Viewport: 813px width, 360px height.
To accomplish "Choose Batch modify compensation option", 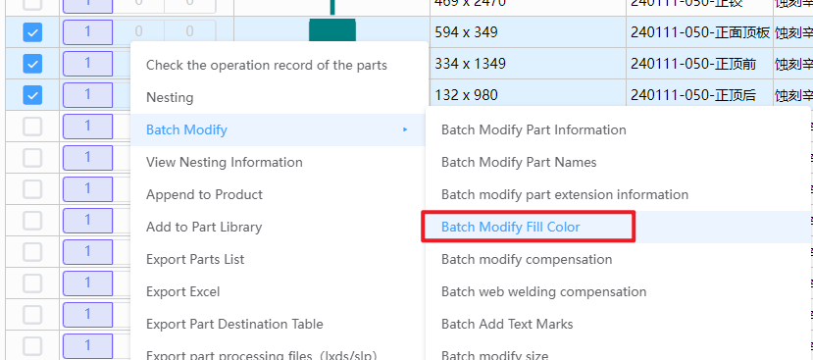I will [527, 259].
